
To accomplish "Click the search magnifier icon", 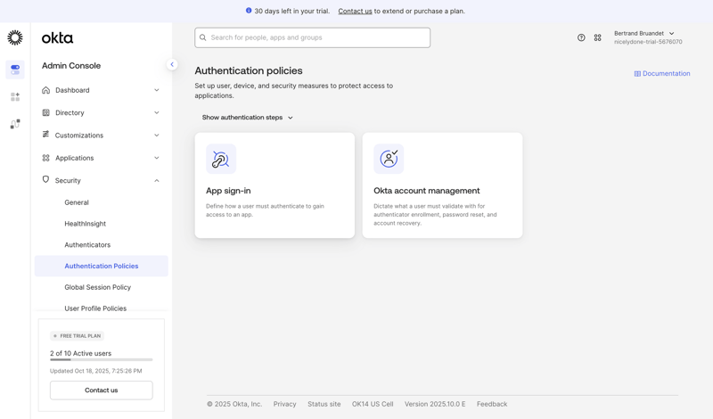I will [x=203, y=37].
